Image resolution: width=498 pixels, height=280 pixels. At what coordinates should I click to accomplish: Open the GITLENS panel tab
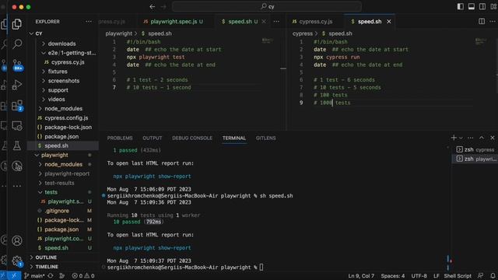click(x=265, y=138)
